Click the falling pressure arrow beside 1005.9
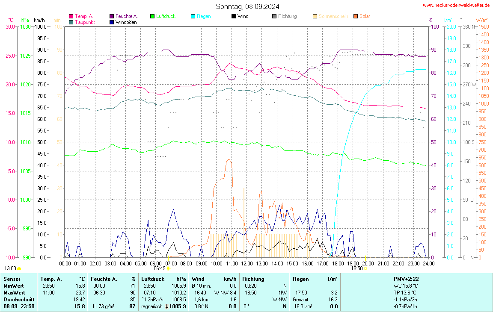The image size is (493, 312). click(166, 306)
